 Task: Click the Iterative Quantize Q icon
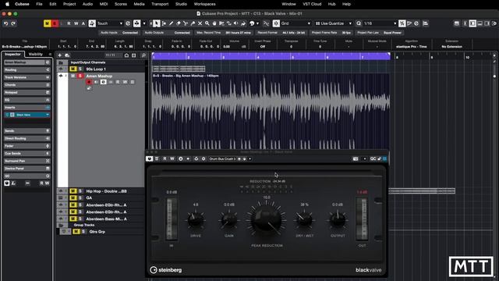359,23
